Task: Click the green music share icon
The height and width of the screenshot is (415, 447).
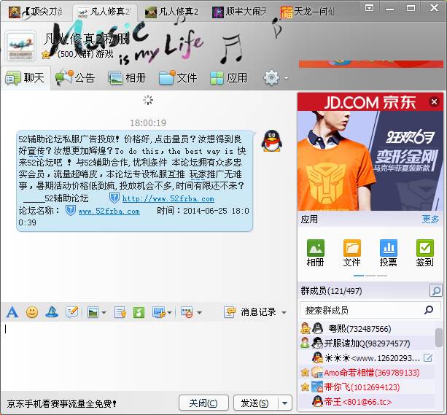Action: (139, 312)
